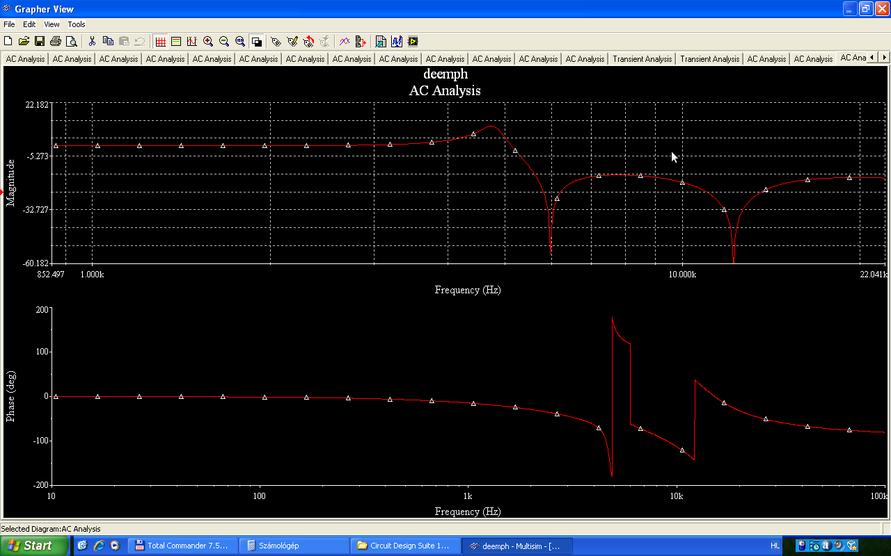The image size is (891, 556).
Task: Click the Undo arrow icon
Action: tap(139, 41)
